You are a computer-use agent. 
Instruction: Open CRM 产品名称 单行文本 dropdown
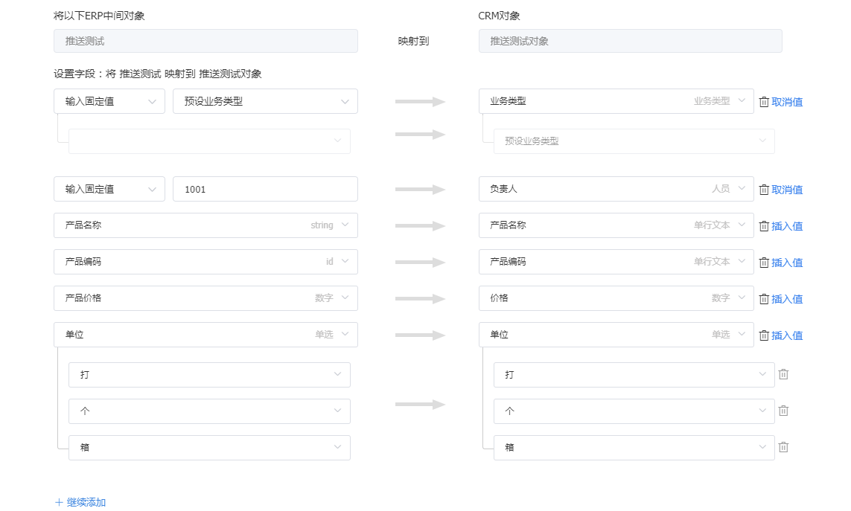click(x=616, y=225)
